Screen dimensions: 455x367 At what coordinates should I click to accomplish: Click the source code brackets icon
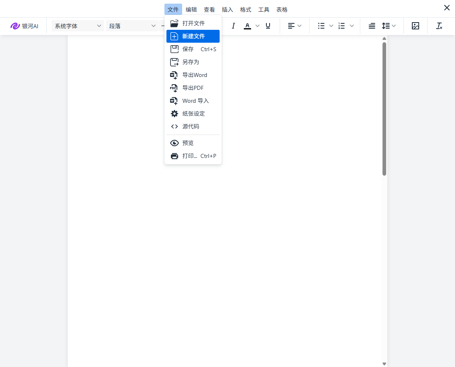(174, 126)
